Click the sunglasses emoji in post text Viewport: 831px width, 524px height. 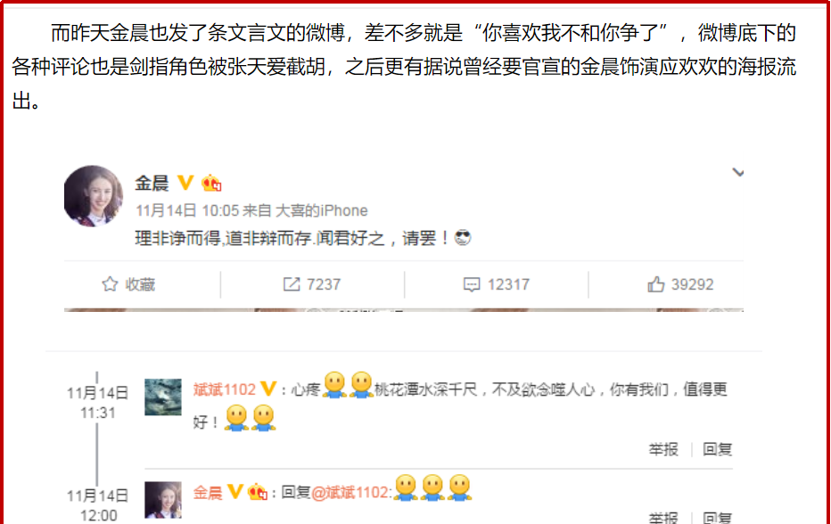463,238
